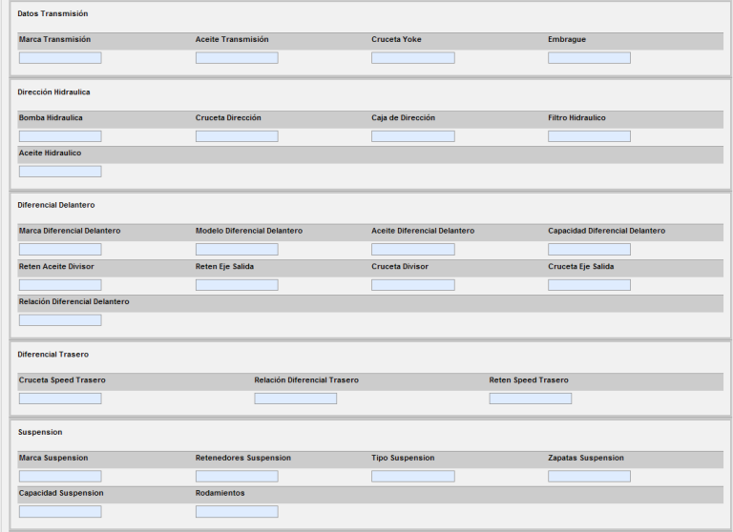Click the Relación Diferencial Delantero input
The height and width of the screenshot is (532, 733).
click(x=60, y=320)
